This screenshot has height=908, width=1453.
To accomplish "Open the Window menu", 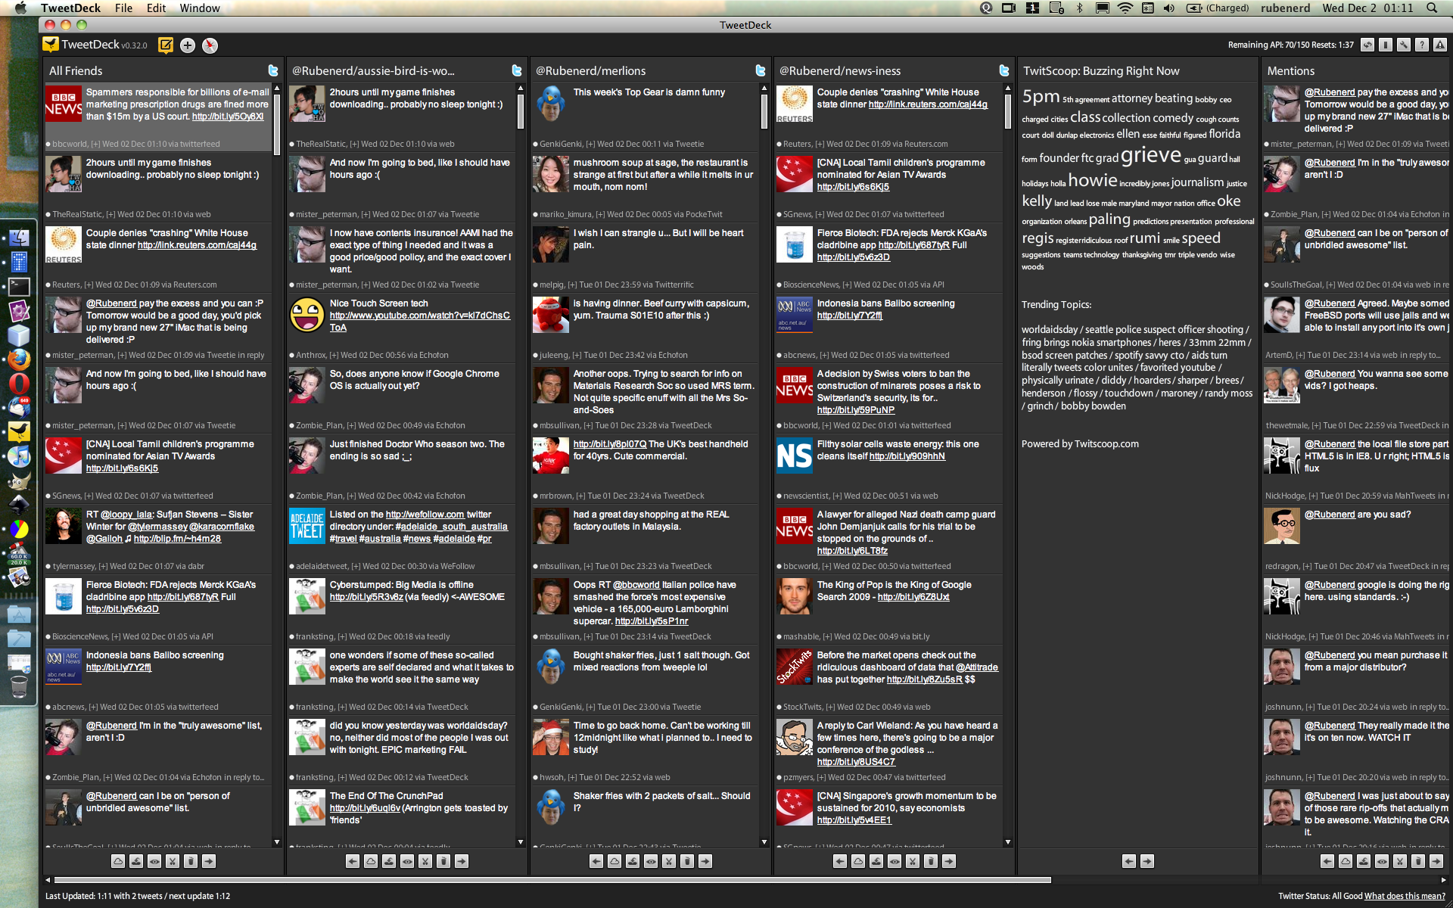I will pos(199,8).
